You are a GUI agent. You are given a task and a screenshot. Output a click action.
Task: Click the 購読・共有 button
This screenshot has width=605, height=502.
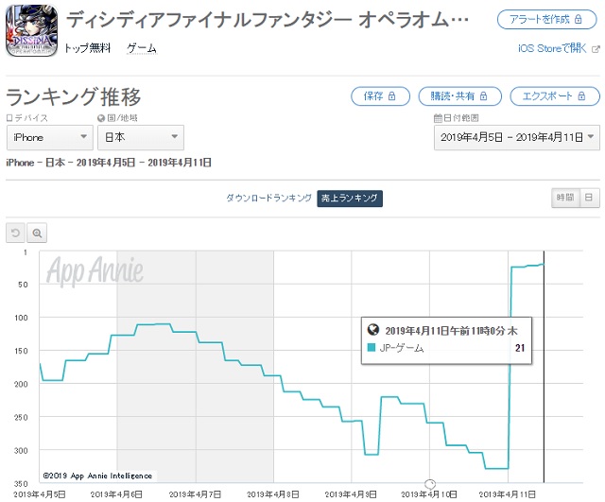(460, 96)
